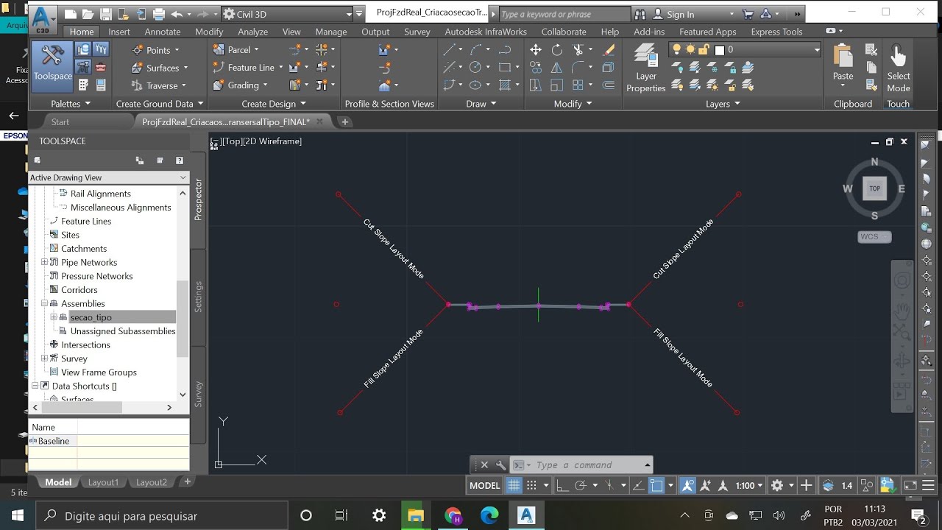Toggle layer 0 on/off lightbulb
942x530 pixels.
(x=677, y=49)
